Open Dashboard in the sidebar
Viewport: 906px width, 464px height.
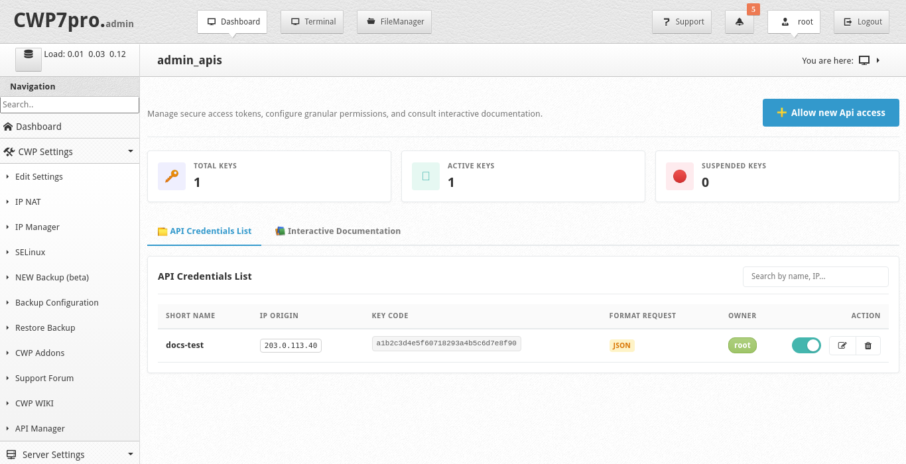(x=70, y=127)
